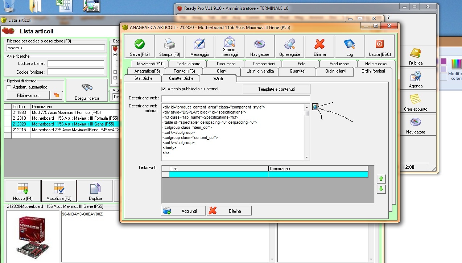This screenshot has width=462, height=263.
Task: Switch to the Caratteristiche tab
Action: click(x=181, y=78)
